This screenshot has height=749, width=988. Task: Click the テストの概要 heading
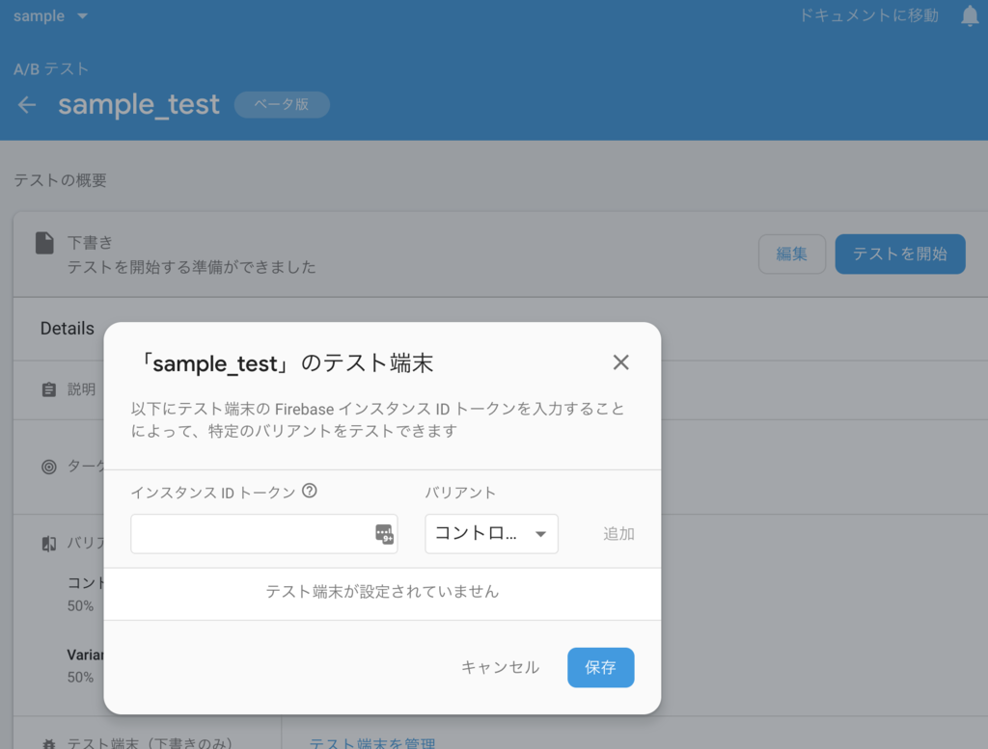(x=61, y=180)
